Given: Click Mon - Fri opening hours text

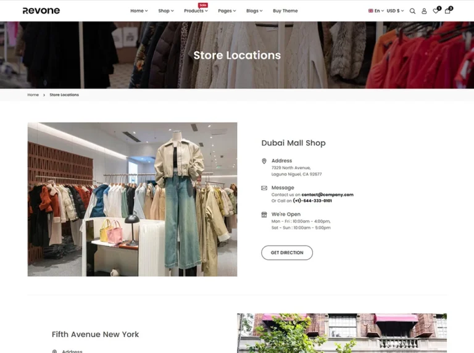Looking at the screenshot, I should point(301,221).
